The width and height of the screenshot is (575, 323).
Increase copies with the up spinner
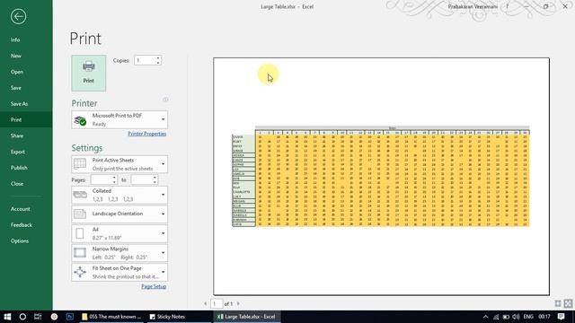coord(158,57)
